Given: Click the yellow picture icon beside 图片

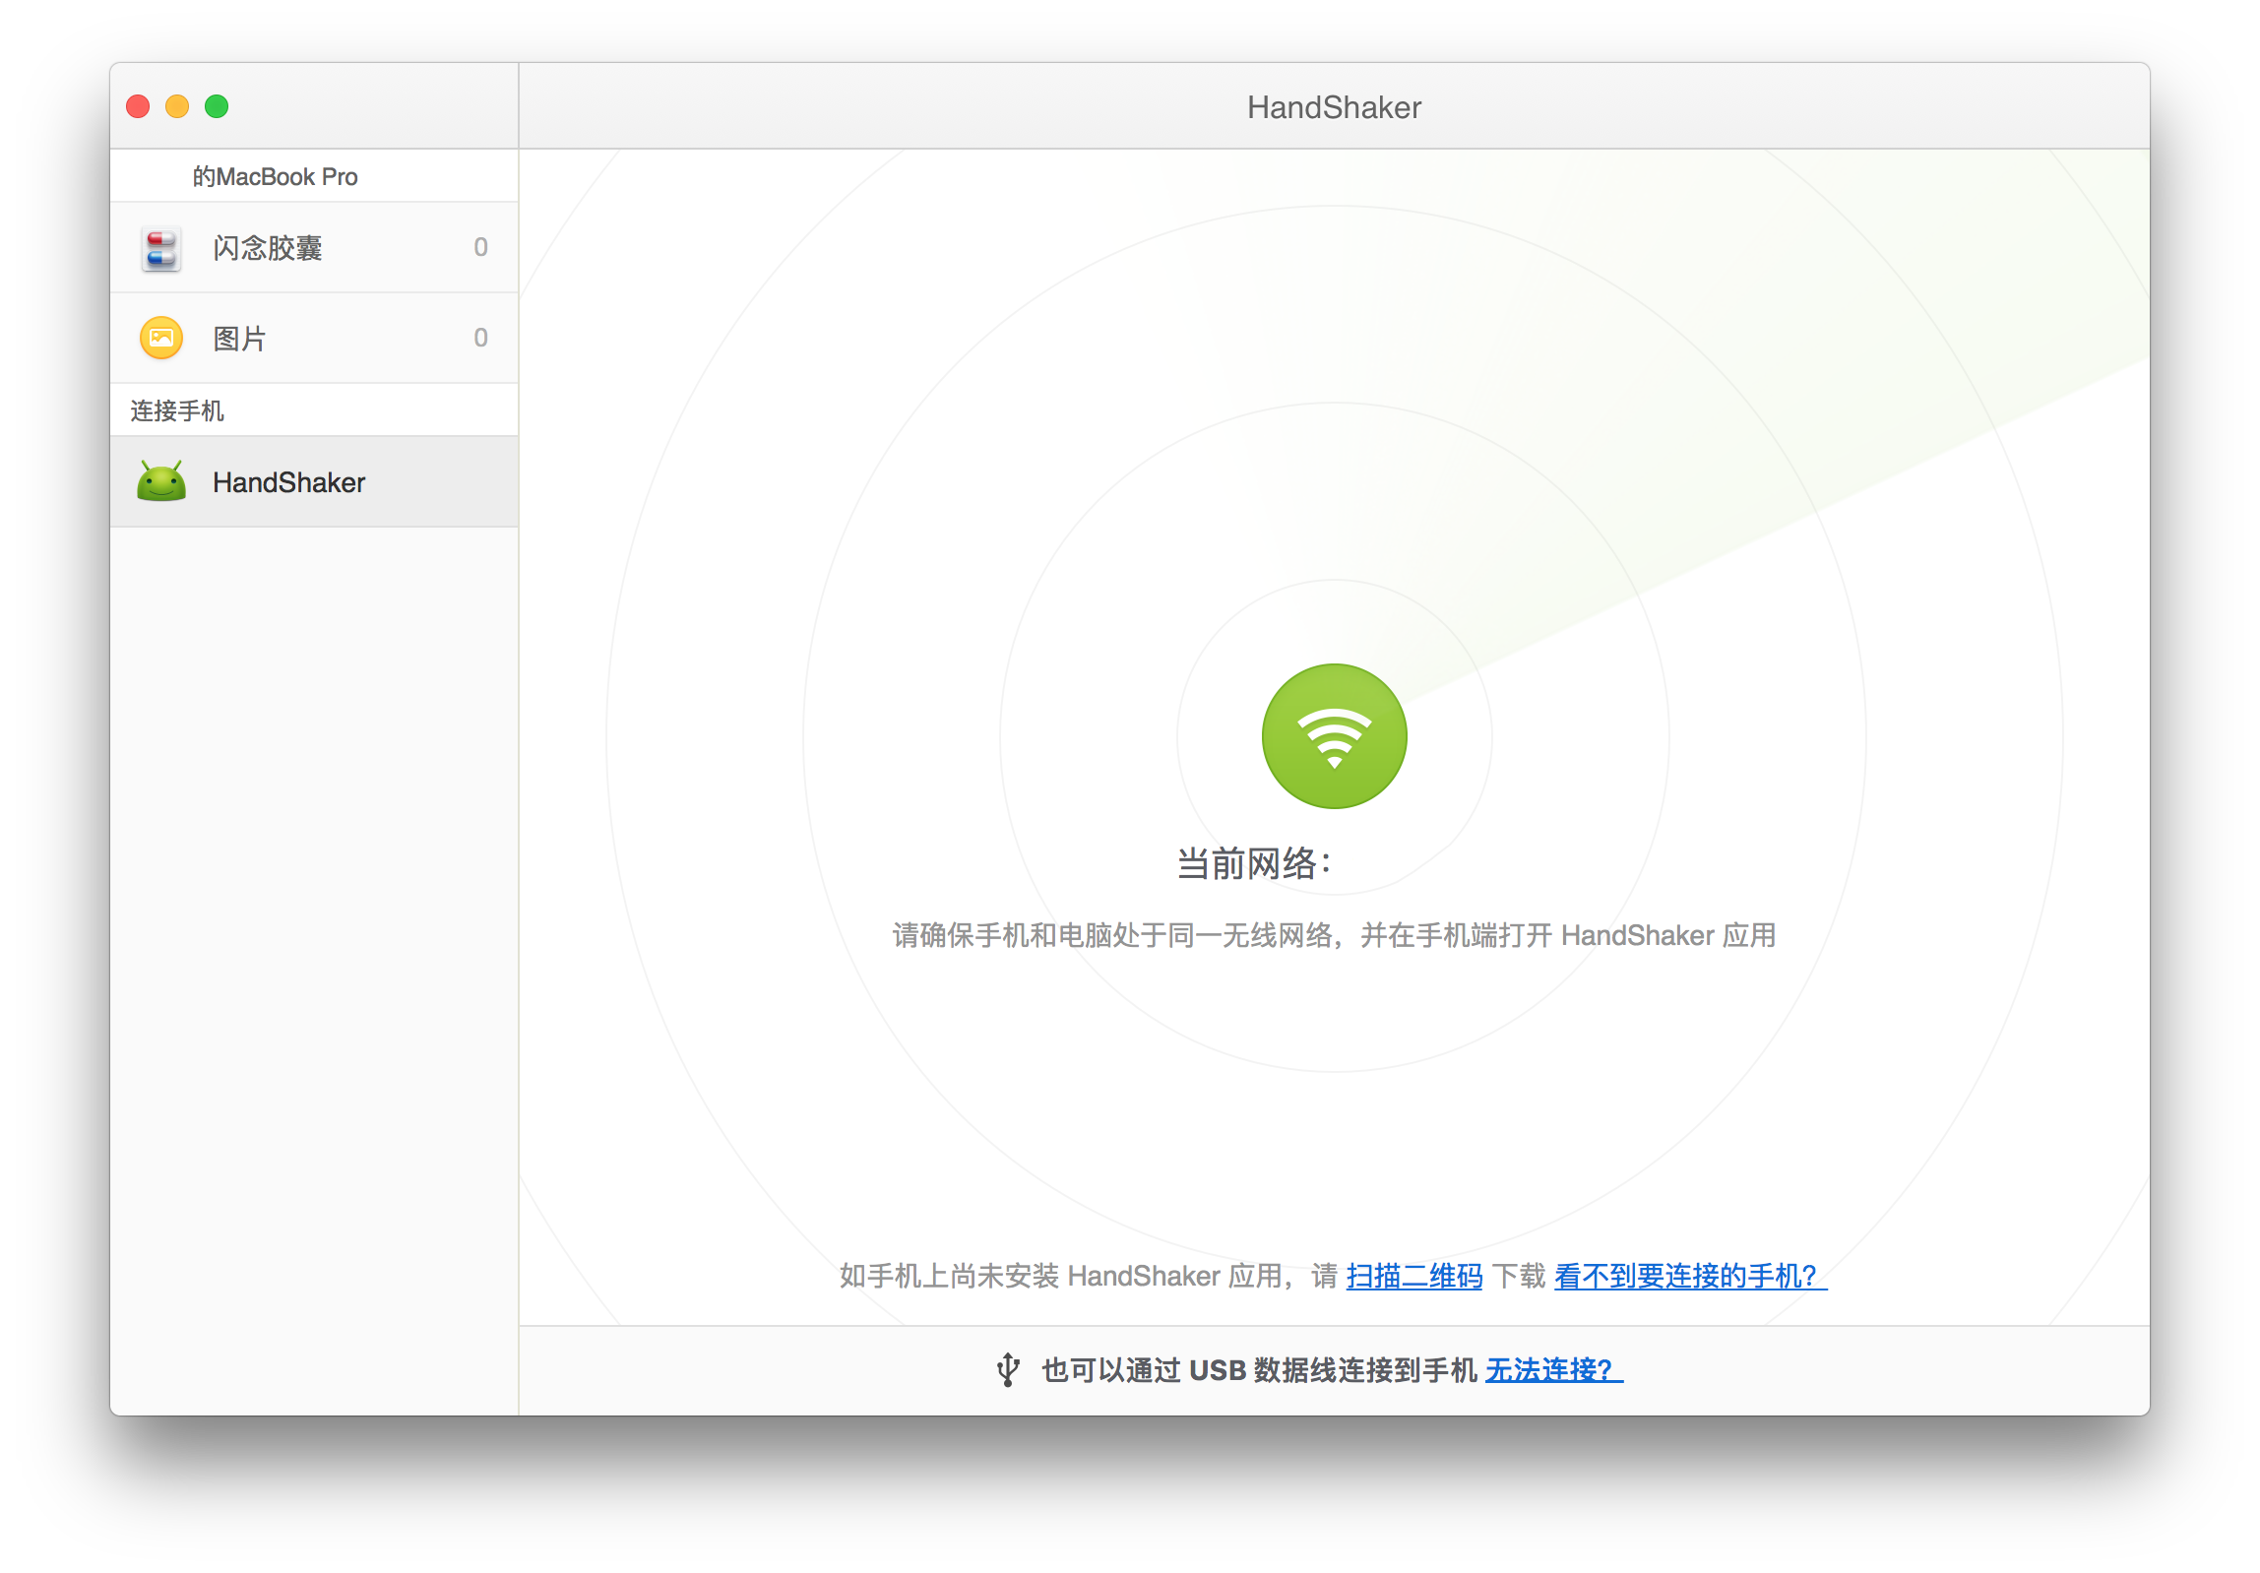Looking at the screenshot, I should pyautogui.click(x=161, y=339).
